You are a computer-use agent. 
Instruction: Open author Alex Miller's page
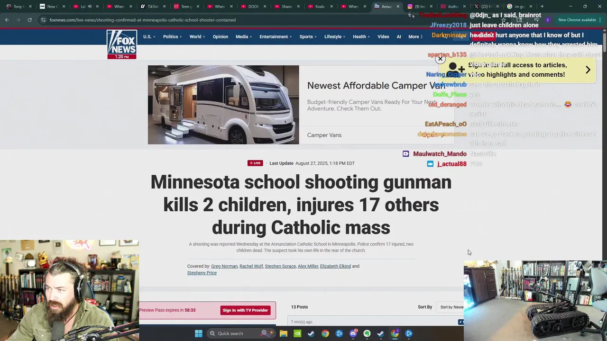pos(308,266)
